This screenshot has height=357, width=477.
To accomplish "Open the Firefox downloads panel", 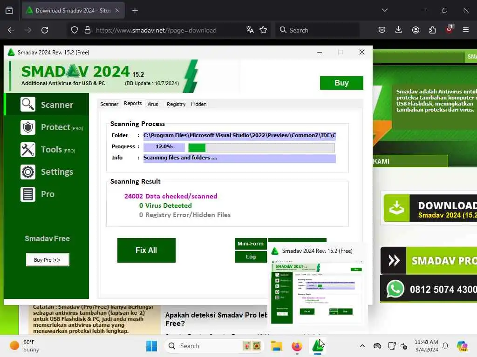I will pyautogui.click(x=399, y=30).
